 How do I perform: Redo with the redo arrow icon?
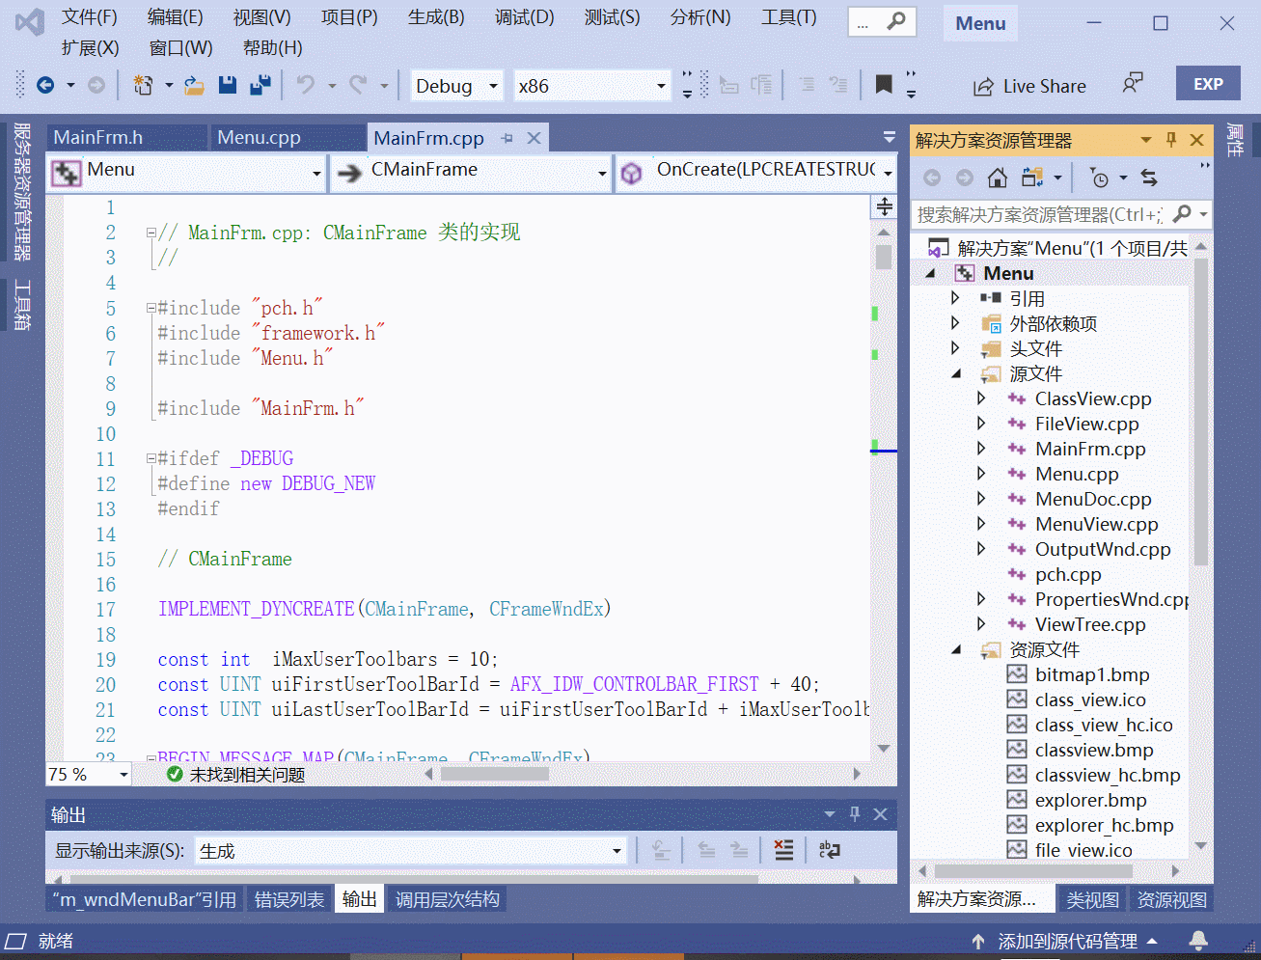click(358, 86)
